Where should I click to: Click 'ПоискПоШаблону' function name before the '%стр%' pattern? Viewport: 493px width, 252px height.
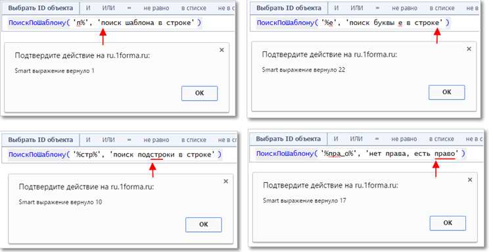(37, 155)
